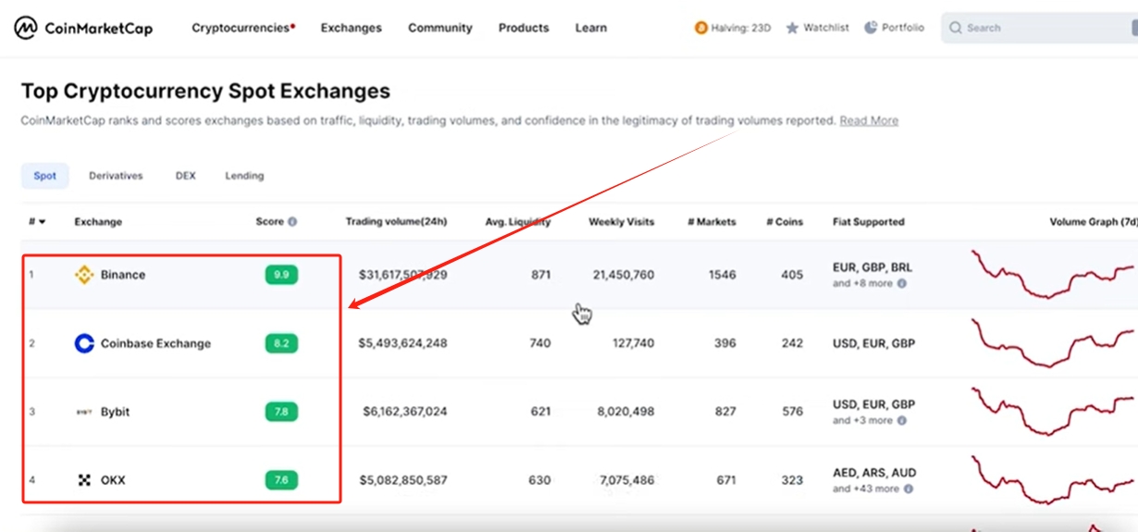Open the Bybit exchange page
Viewport: 1138px width, 532px height.
[x=116, y=412]
